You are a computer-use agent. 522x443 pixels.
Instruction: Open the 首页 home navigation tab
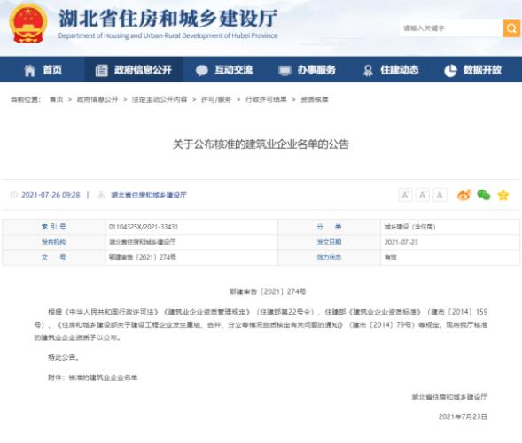43,70
